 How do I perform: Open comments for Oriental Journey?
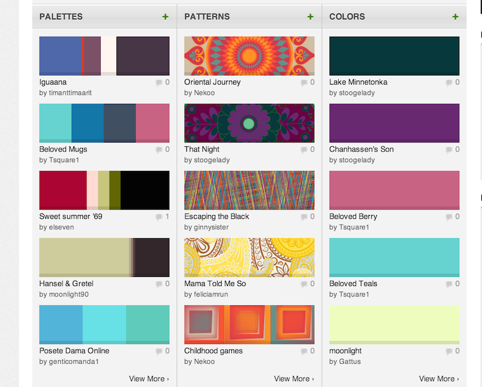click(x=305, y=82)
